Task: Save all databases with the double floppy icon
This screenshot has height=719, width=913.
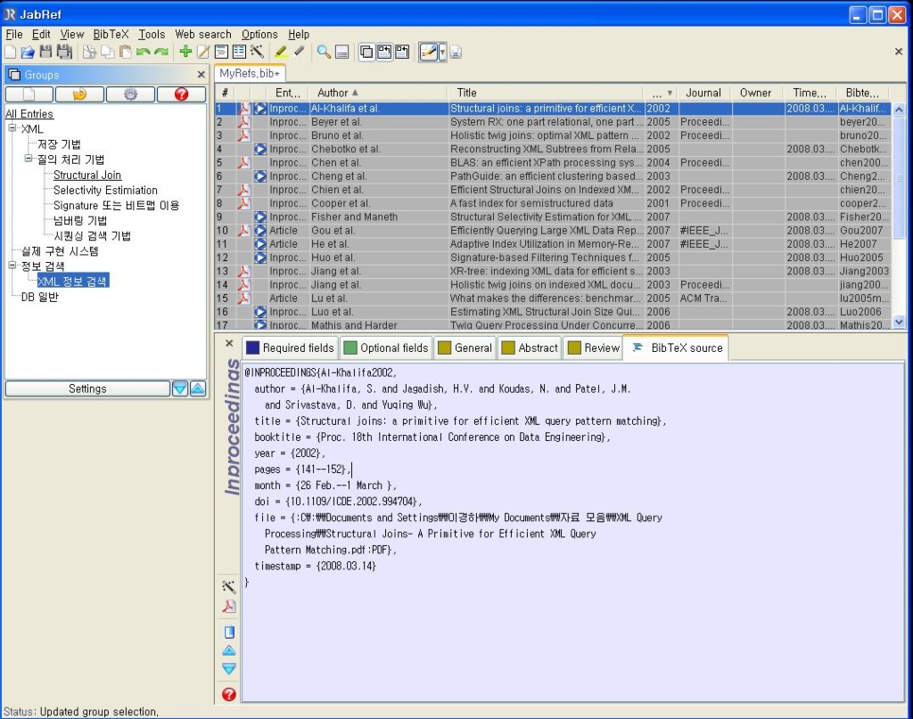Action: click(x=64, y=53)
